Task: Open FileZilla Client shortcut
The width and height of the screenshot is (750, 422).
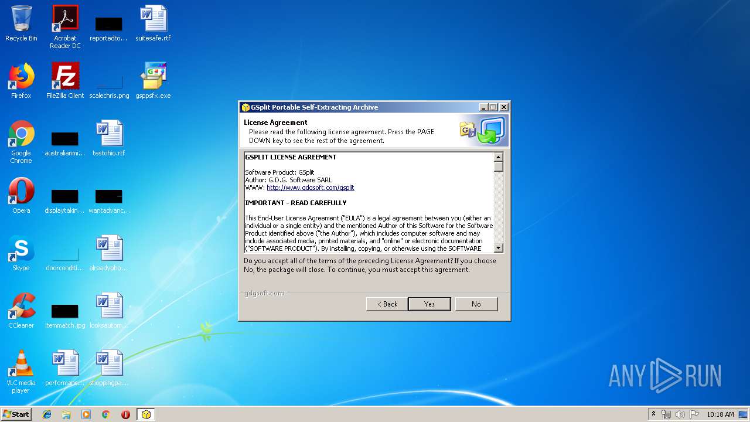Action: click(x=65, y=81)
